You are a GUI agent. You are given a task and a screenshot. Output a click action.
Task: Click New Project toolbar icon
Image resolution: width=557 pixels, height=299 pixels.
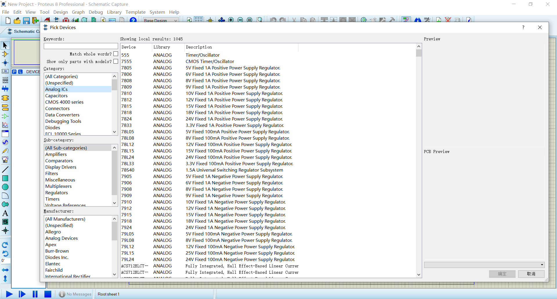click(x=8, y=20)
